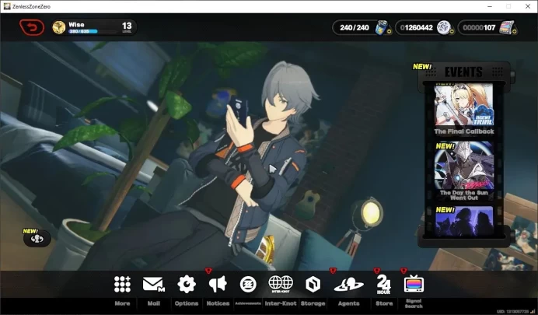Screen dimensions: 538x315
Task: Open the Achievements medal icon
Action: point(248,285)
